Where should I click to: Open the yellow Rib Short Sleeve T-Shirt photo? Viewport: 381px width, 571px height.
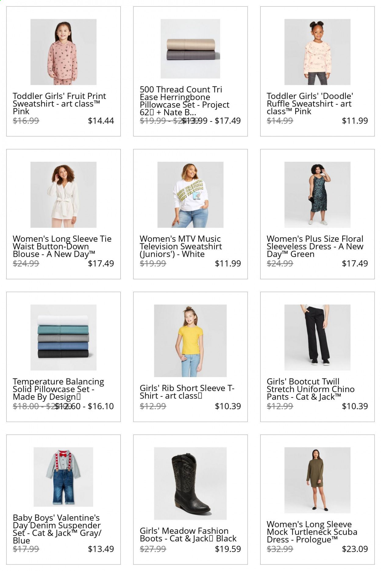[190, 341]
